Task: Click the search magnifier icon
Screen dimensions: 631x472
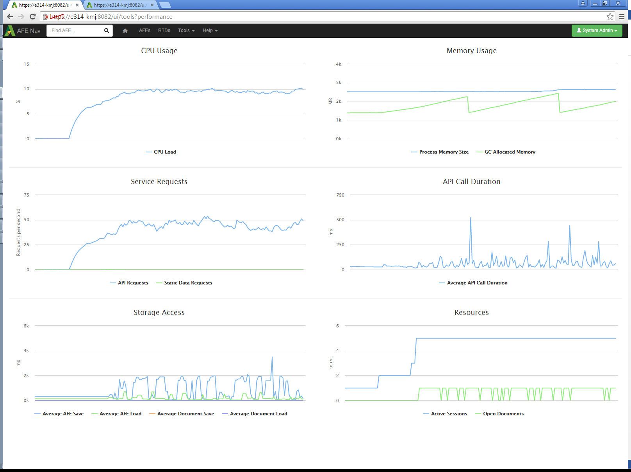Action: (106, 30)
